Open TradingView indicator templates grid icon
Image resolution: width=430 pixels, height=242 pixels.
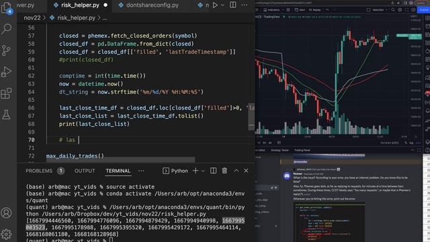288,10
